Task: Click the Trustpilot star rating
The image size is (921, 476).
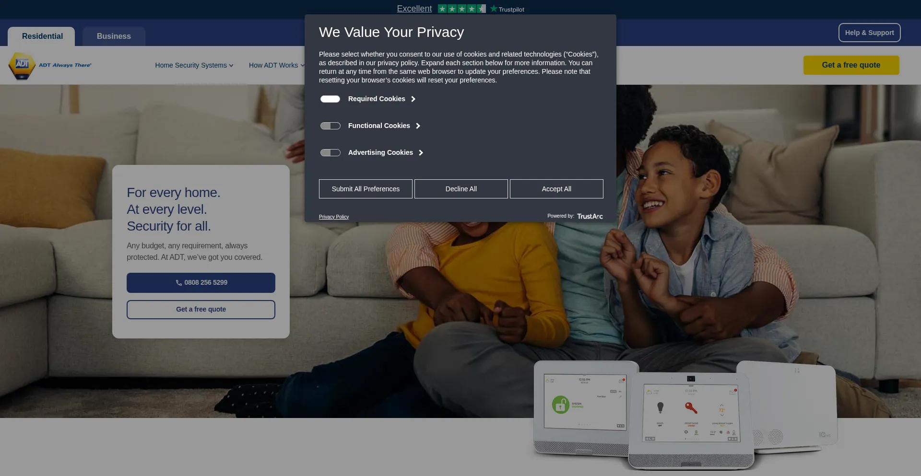Action: coord(461,9)
